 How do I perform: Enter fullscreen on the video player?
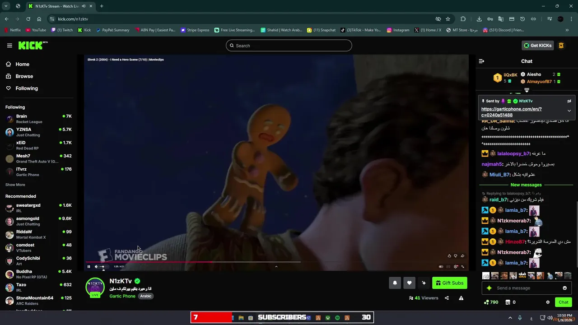point(462,267)
